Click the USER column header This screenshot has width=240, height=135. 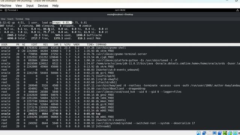click(4, 45)
